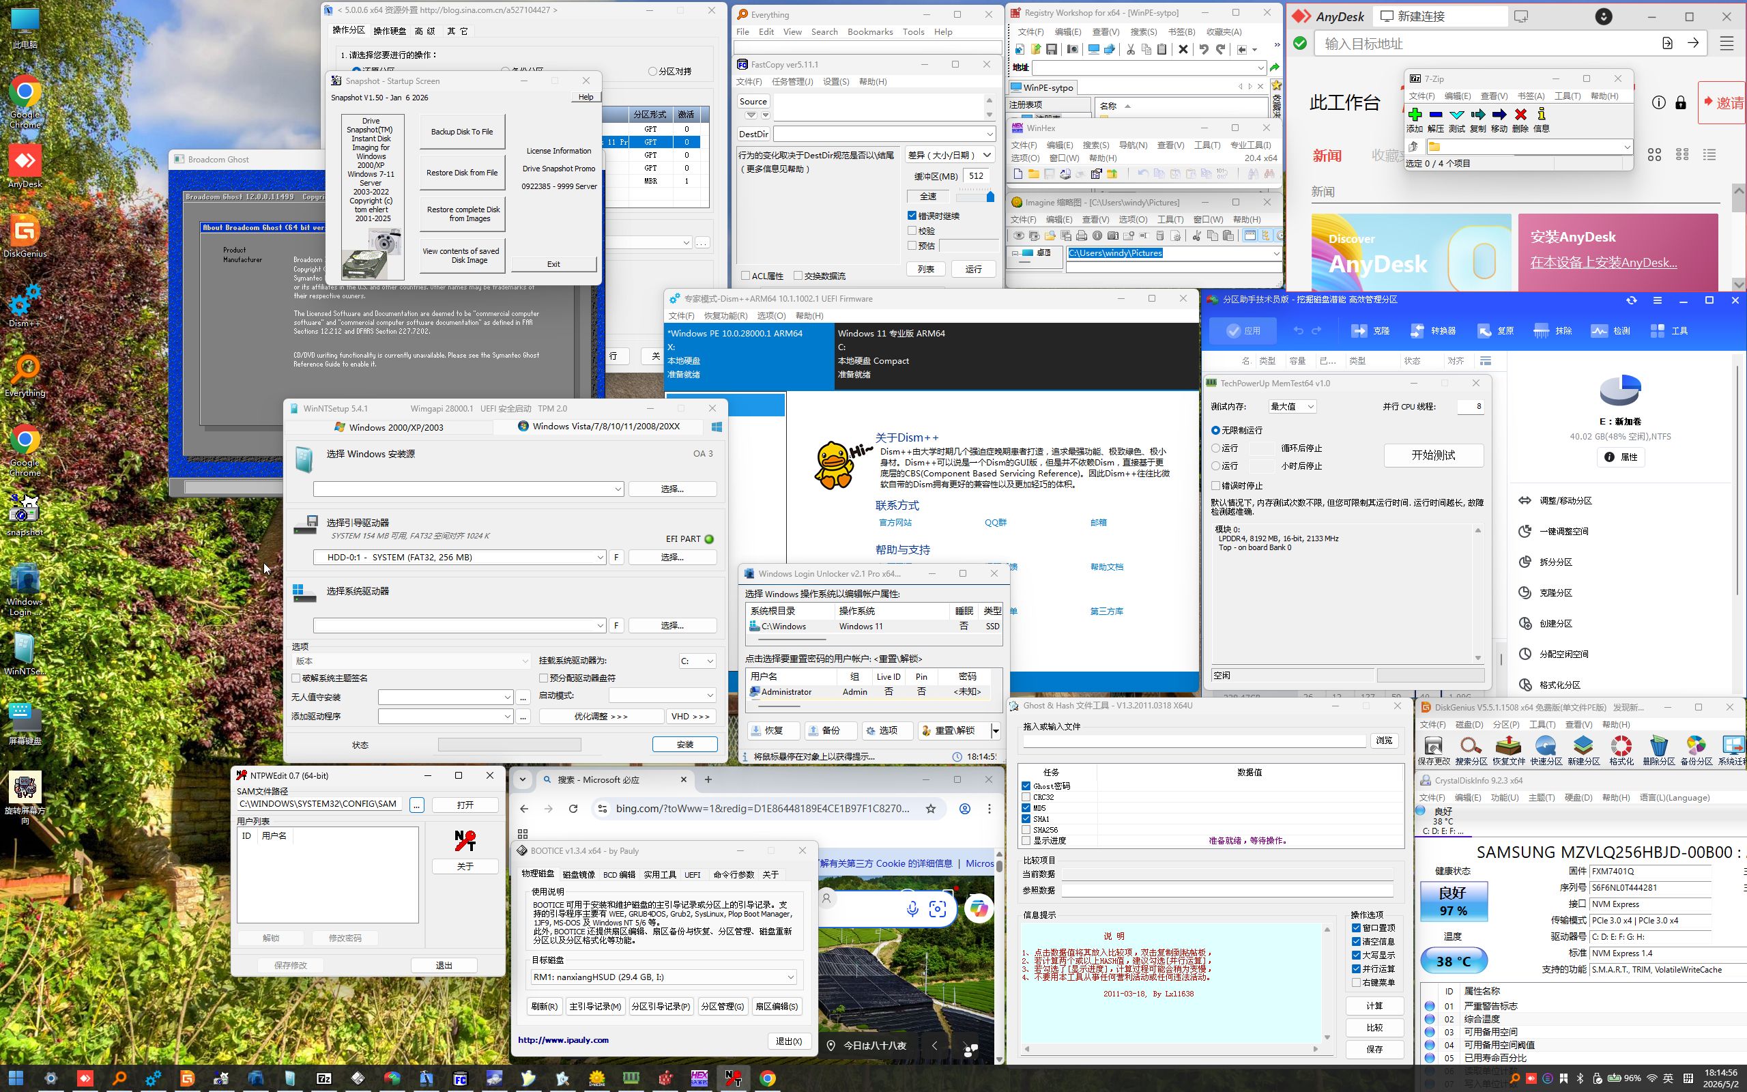Screen dimensions: 1747x1092
Task: Click the 7-Zip Add (添加) toolbar icon
Action: [x=1414, y=114]
